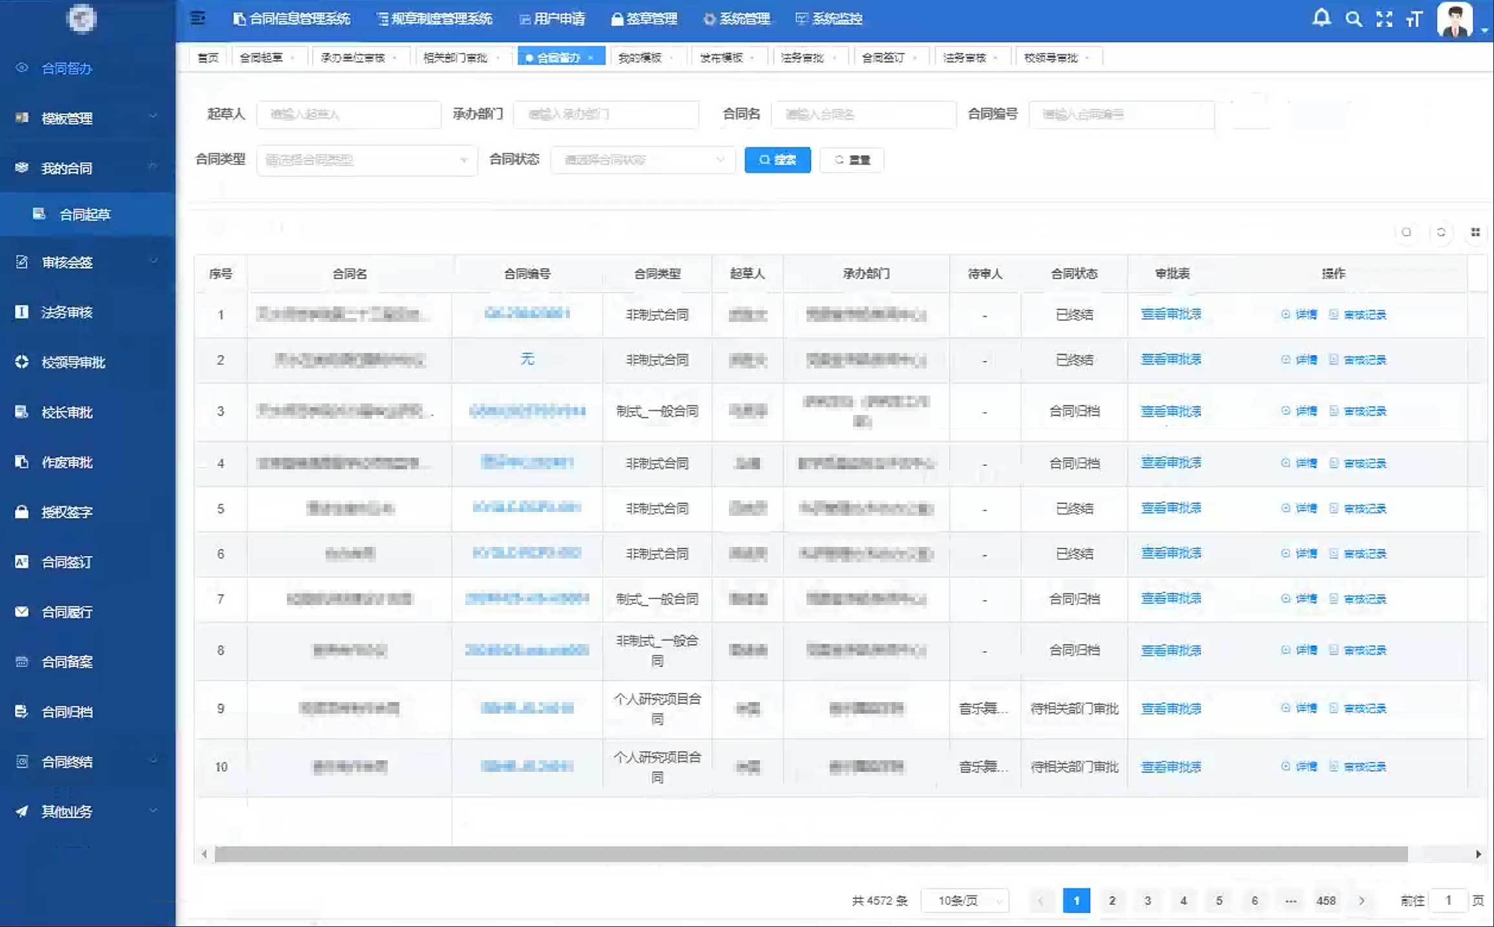Open 查看审批表 link in row 10
1494x927 pixels.
(x=1171, y=767)
